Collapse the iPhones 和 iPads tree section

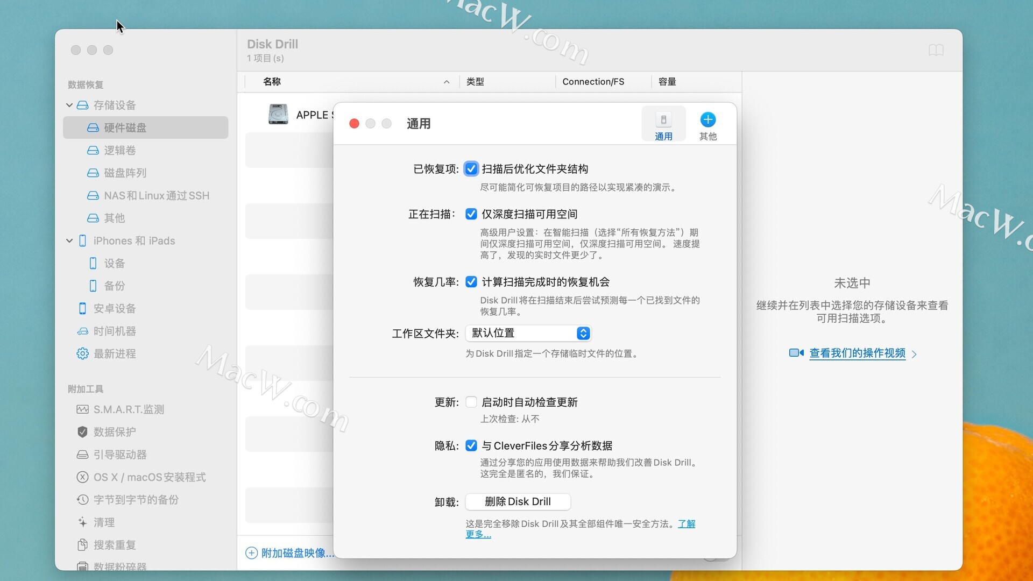pyautogui.click(x=69, y=240)
